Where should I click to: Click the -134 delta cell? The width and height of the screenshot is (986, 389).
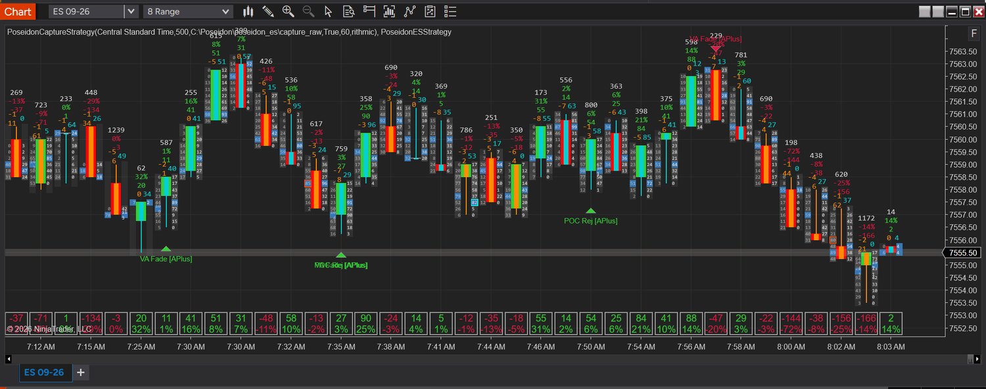point(91,323)
